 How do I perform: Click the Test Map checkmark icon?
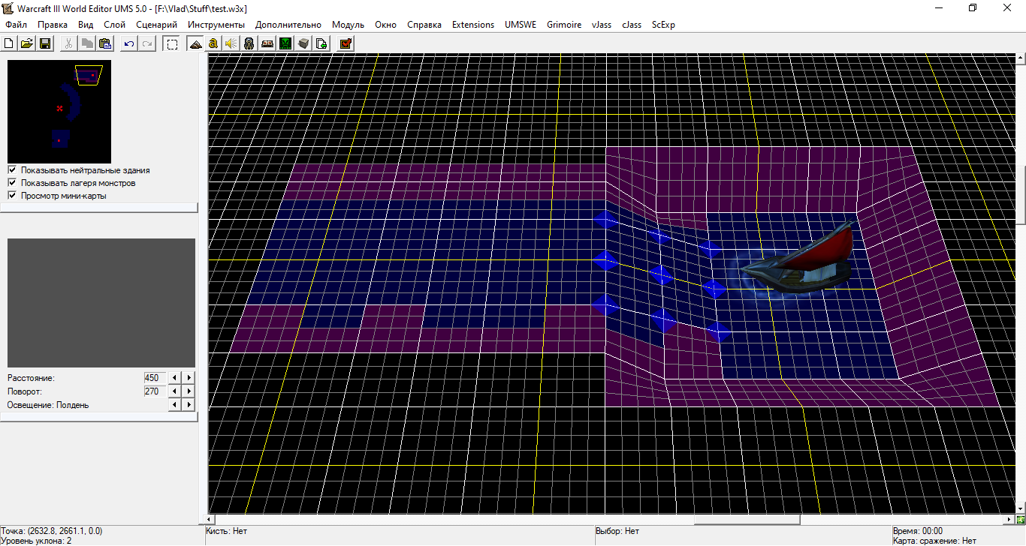[x=346, y=43]
